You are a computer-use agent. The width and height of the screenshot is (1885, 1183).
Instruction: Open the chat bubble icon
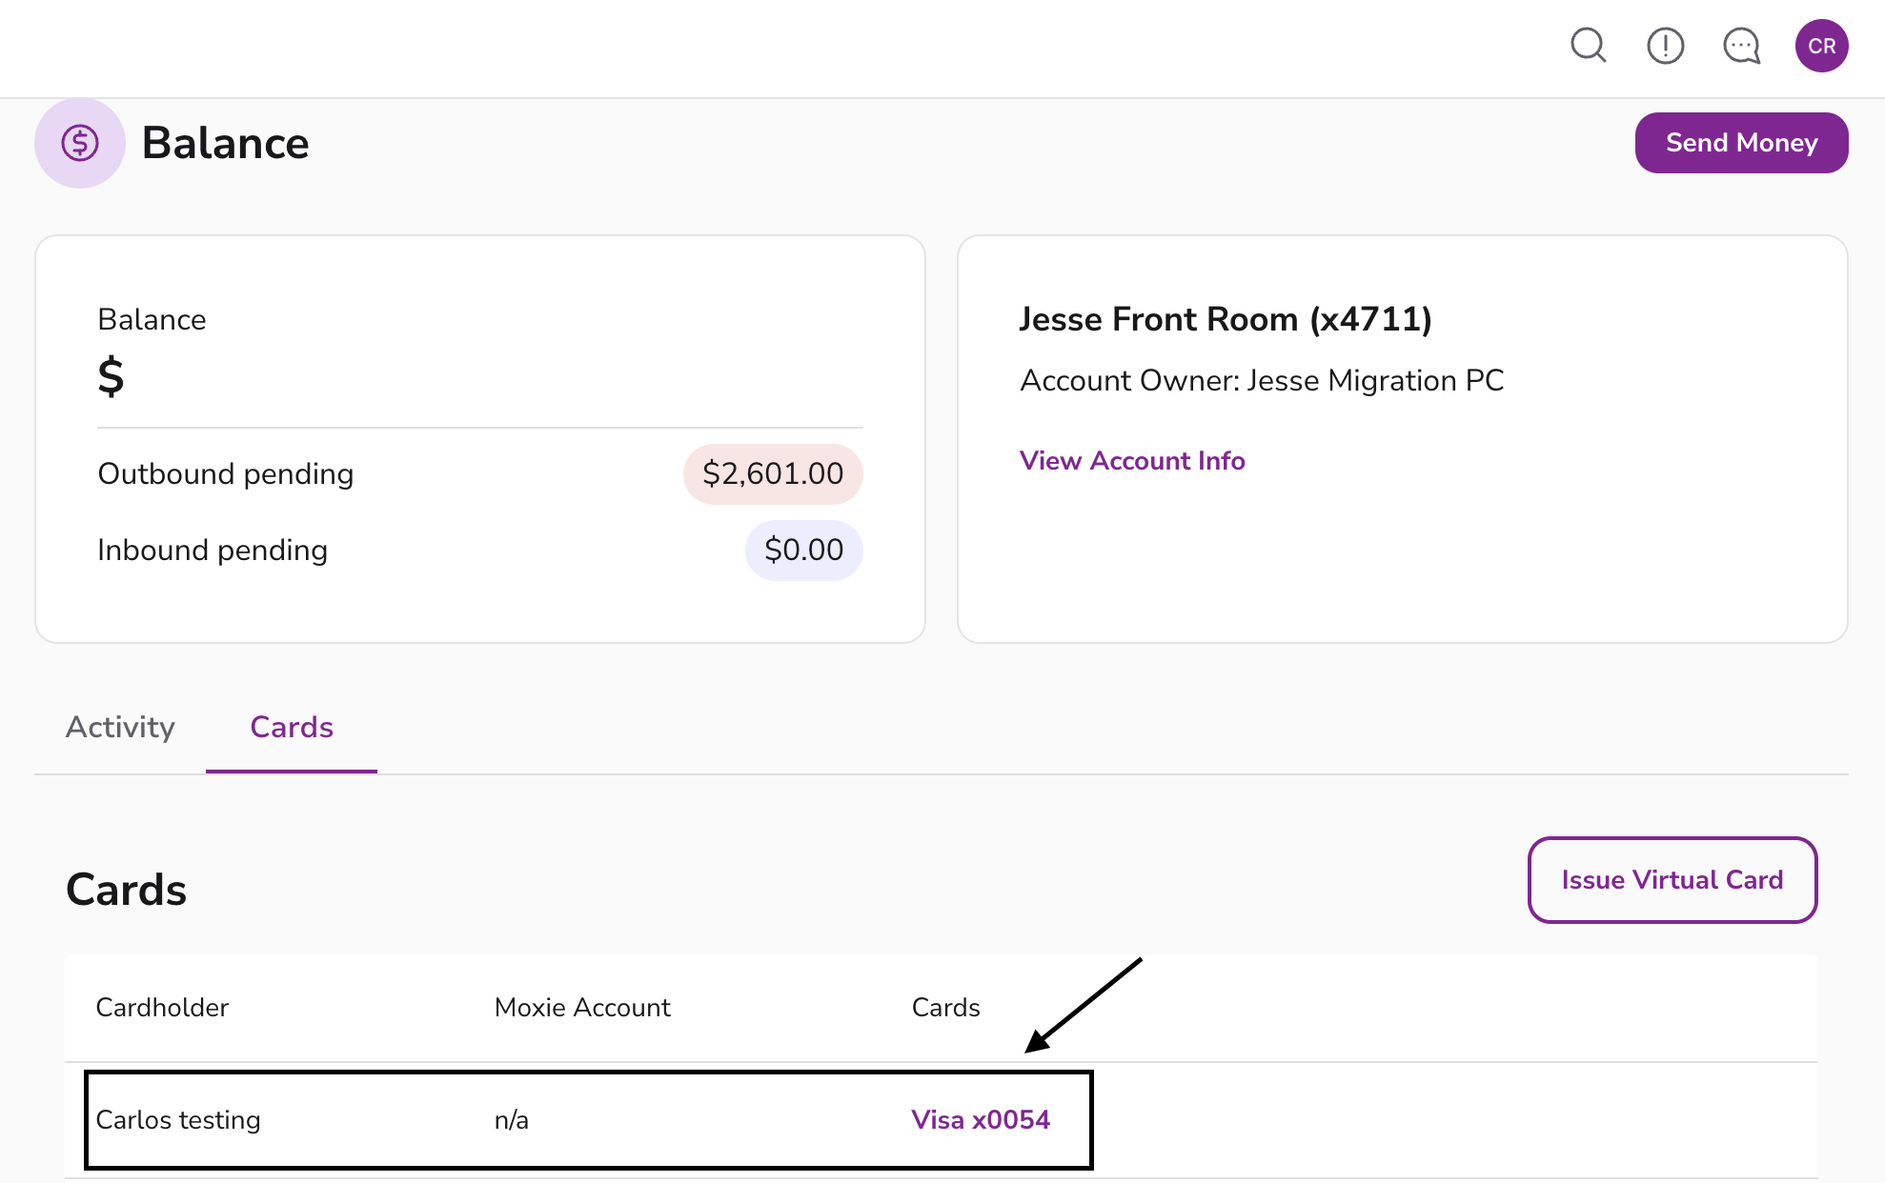[x=1741, y=46]
